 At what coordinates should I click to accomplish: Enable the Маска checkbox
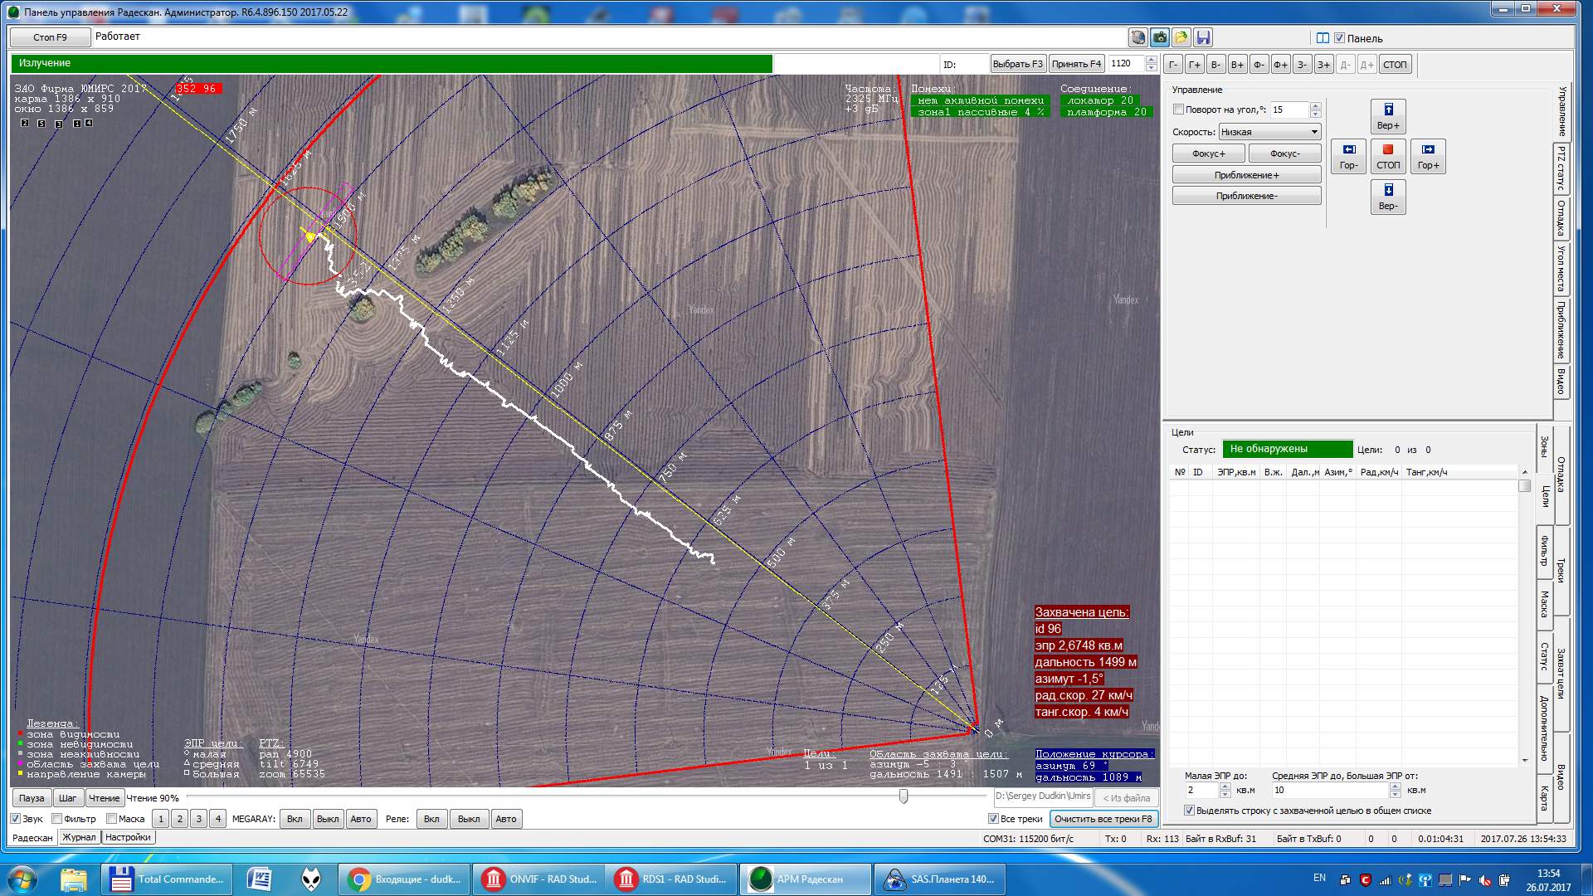[111, 819]
